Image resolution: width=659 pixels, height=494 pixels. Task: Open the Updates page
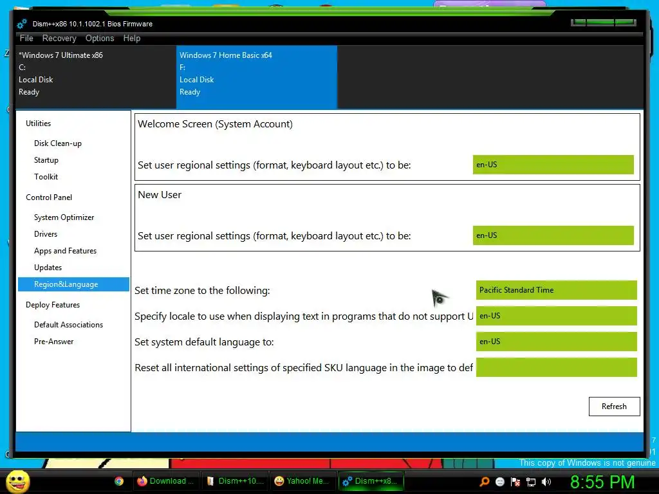[x=48, y=268]
